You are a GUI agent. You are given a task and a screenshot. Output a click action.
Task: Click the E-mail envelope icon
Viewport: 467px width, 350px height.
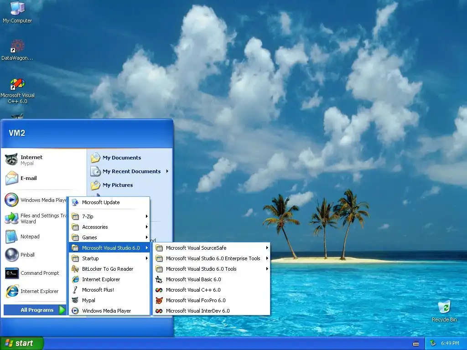pos(11,178)
